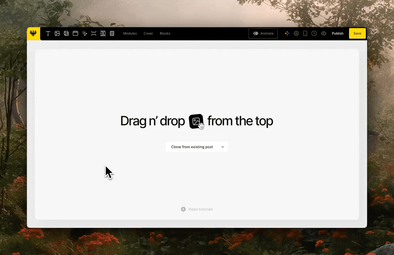The width and height of the screenshot is (394, 255).
Task: Click the play icon beside Video tutorials
Action: coord(183,209)
